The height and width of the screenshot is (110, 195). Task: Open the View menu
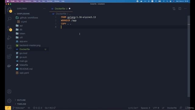tap(35, 1)
